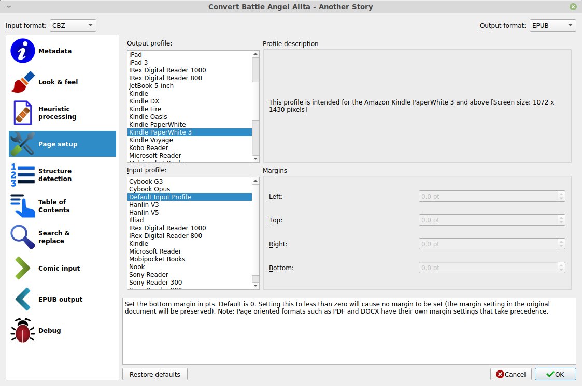This screenshot has height=386, width=582.
Task: Click the Cancel button
Action: tap(510, 374)
